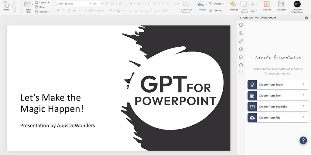Viewport: 311px width, 155px height.
Task: Open Quick Styles
Action: [244, 7]
